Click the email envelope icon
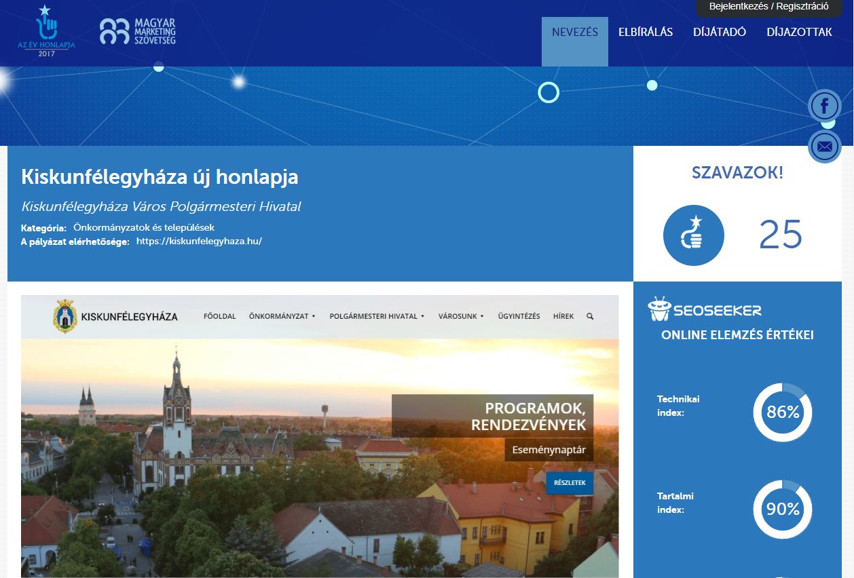The width and height of the screenshot is (854, 578). point(824,147)
